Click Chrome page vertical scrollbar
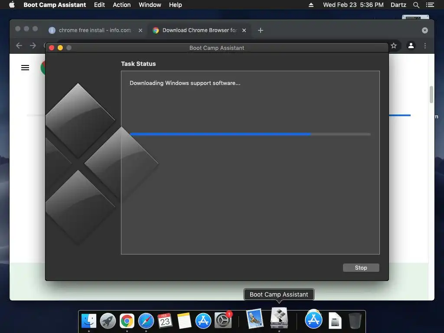Image resolution: width=444 pixels, height=333 pixels. coord(431,95)
